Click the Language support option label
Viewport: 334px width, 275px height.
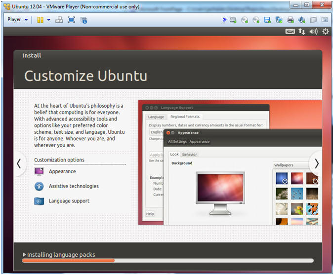pos(69,201)
